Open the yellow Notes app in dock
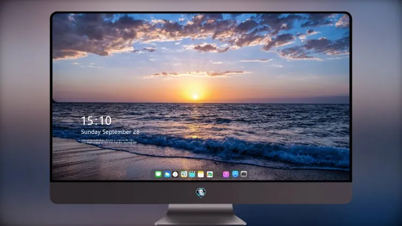The width and height of the screenshot is (402, 226). point(201,174)
